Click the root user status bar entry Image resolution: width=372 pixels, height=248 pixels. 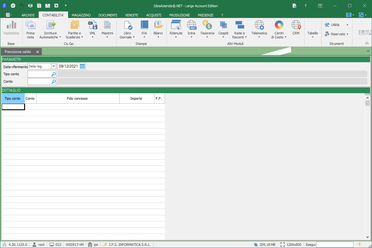pyautogui.click(x=38, y=245)
